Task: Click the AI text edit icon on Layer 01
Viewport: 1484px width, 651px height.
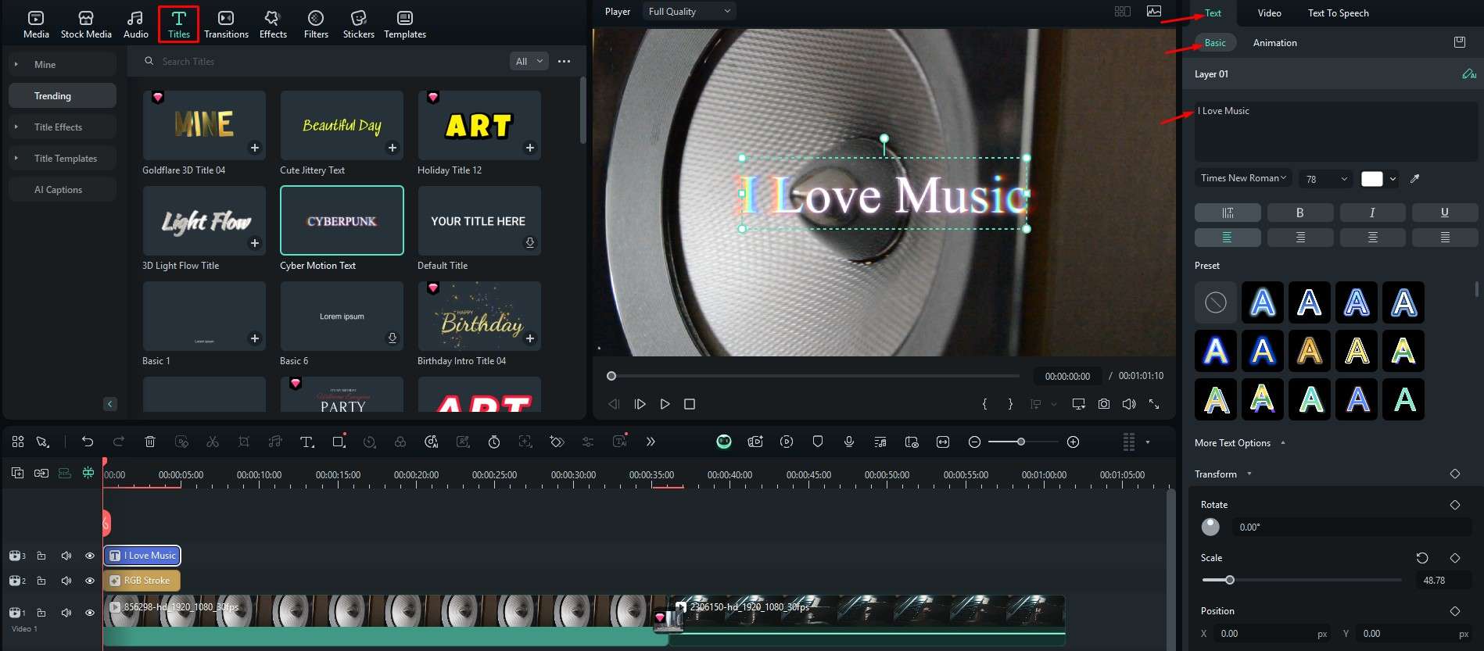Action: click(1469, 74)
